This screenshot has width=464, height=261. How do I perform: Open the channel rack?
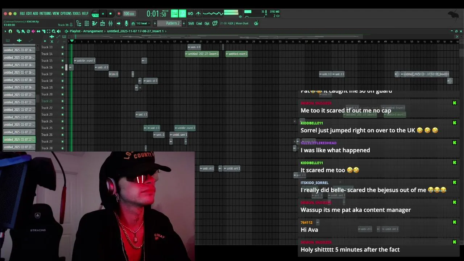click(87, 23)
